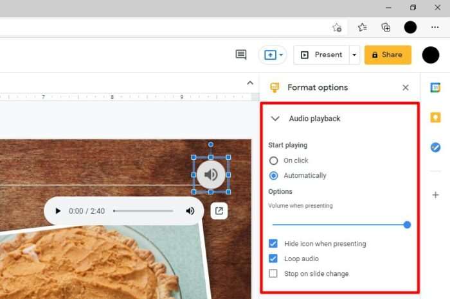Open Google Calendar side panel icon
The width and height of the screenshot is (450, 299).
pos(435,87)
